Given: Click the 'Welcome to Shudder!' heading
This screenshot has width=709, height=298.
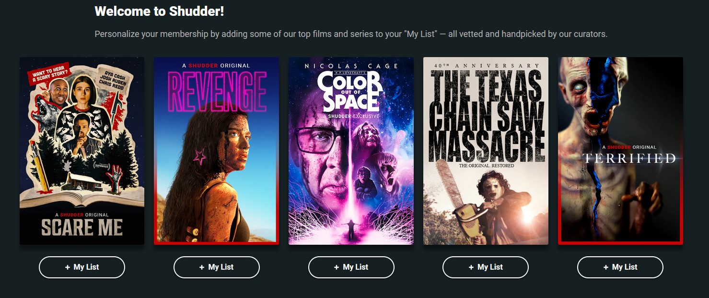Looking at the screenshot, I should pos(159,12).
